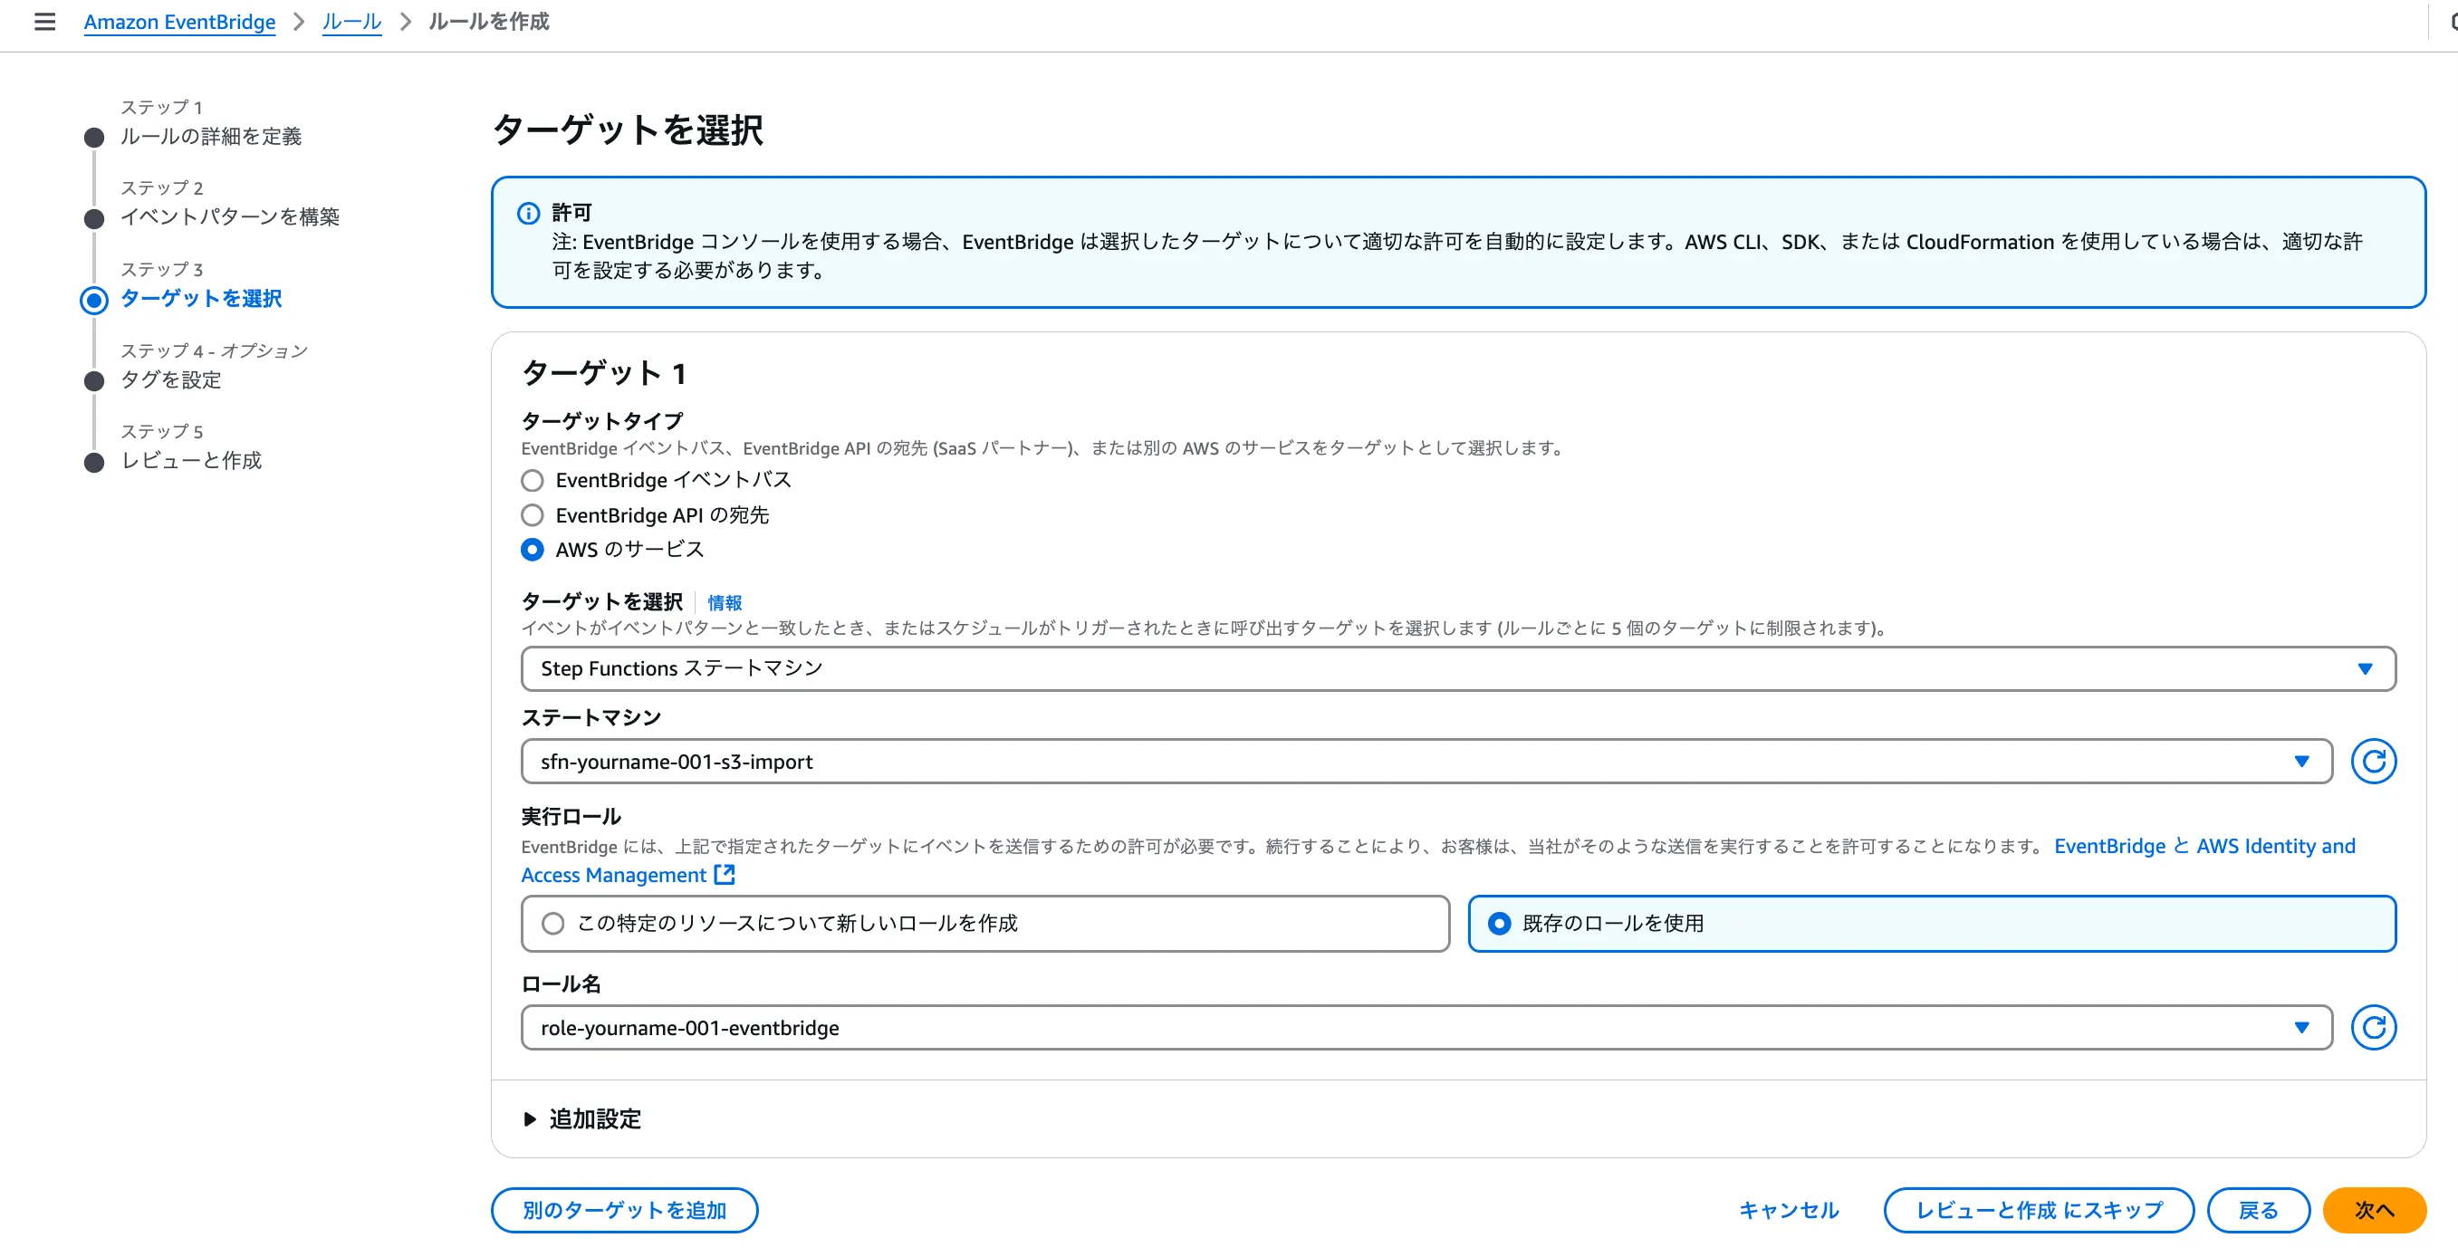Image resolution: width=2458 pixels, height=1257 pixels.
Task: Click refresh icon beside state machine dropdown
Action: coord(2372,761)
